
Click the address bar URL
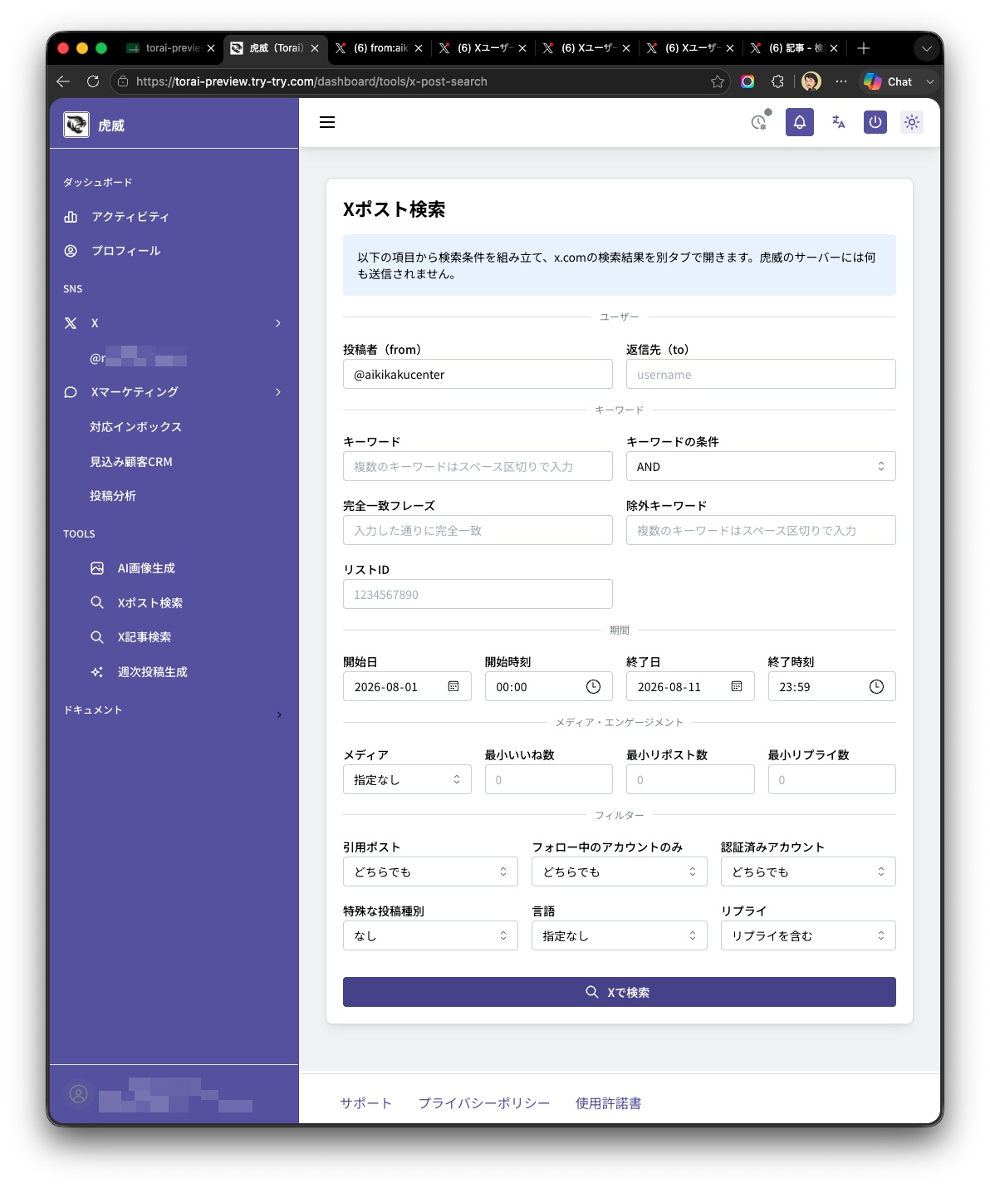tap(311, 81)
